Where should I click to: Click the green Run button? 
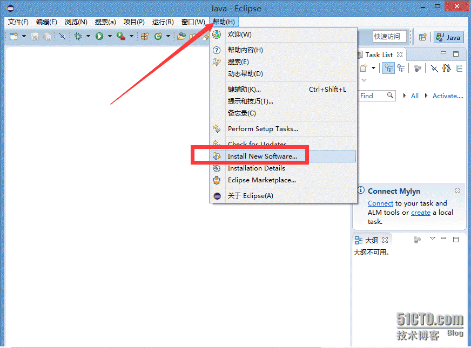click(99, 36)
